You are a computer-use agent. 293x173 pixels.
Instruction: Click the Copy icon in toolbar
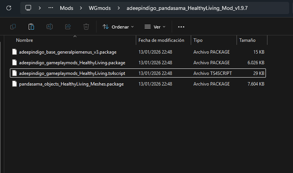click(13, 27)
